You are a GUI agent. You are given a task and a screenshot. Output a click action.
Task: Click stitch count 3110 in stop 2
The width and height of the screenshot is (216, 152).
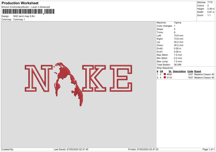[x=169, y=78]
